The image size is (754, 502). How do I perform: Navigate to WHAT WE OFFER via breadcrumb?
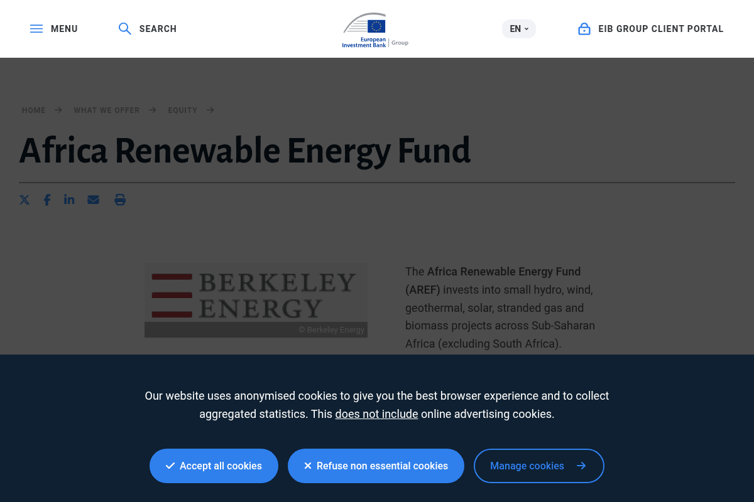pos(106,110)
